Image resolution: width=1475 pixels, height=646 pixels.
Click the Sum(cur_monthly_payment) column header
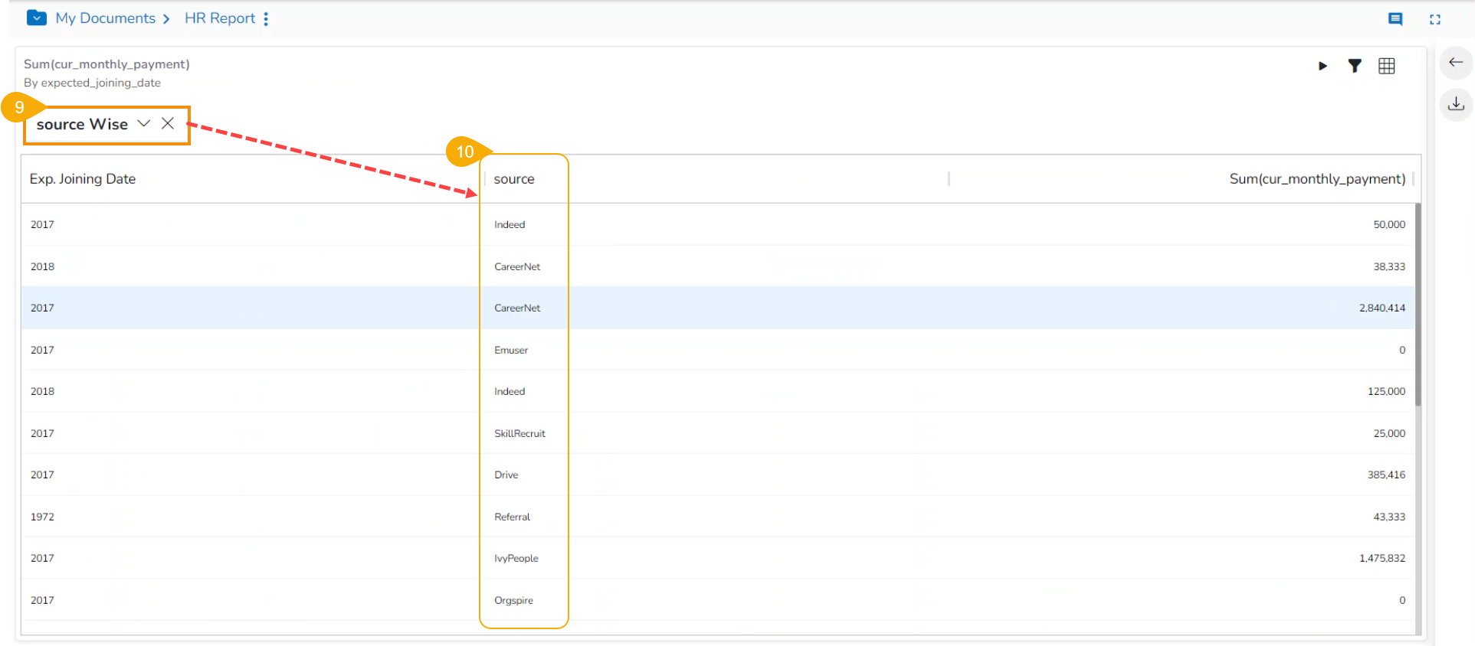point(1316,179)
